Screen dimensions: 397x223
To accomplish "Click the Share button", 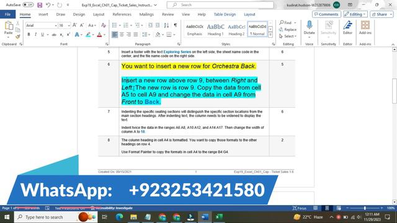I will (x=381, y=14).
